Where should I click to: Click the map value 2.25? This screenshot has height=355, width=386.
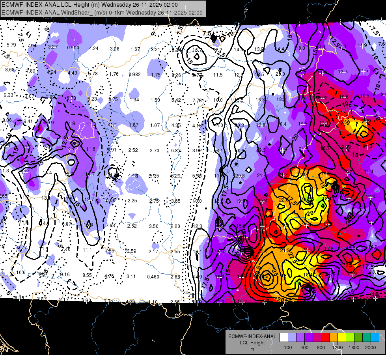point(132,200)
